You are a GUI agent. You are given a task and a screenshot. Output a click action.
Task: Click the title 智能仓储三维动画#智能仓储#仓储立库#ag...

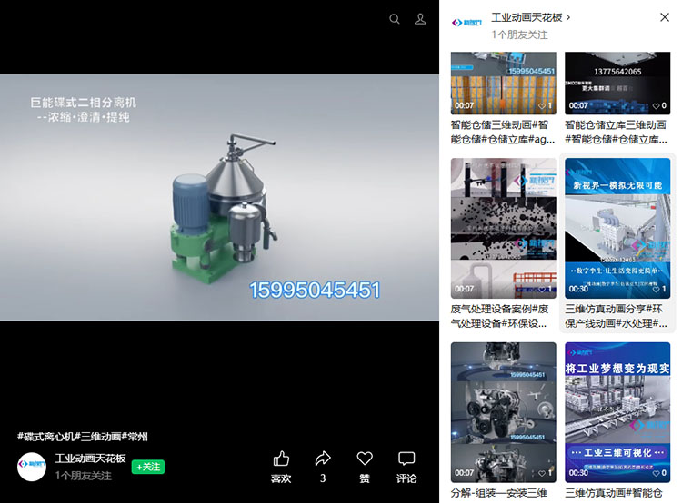pos(503,132)
